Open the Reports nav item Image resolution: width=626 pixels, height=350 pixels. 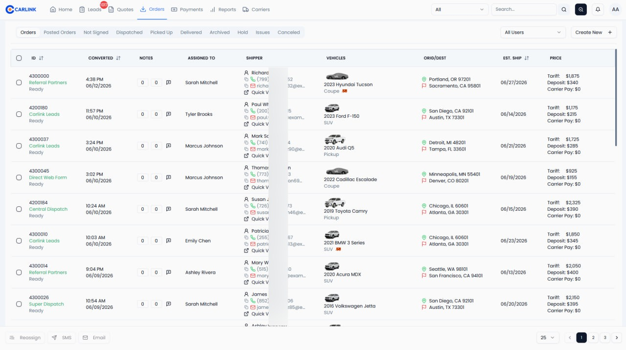(223, 9)
